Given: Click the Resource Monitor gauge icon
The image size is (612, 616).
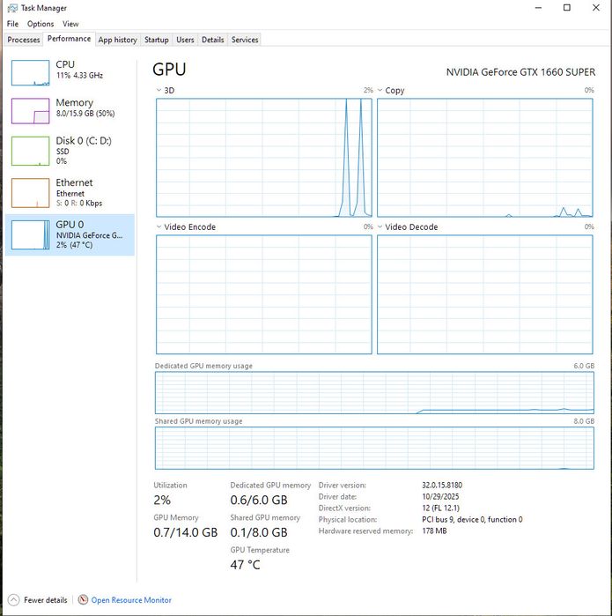Looking at the screenshot, I should pos(83,600).
